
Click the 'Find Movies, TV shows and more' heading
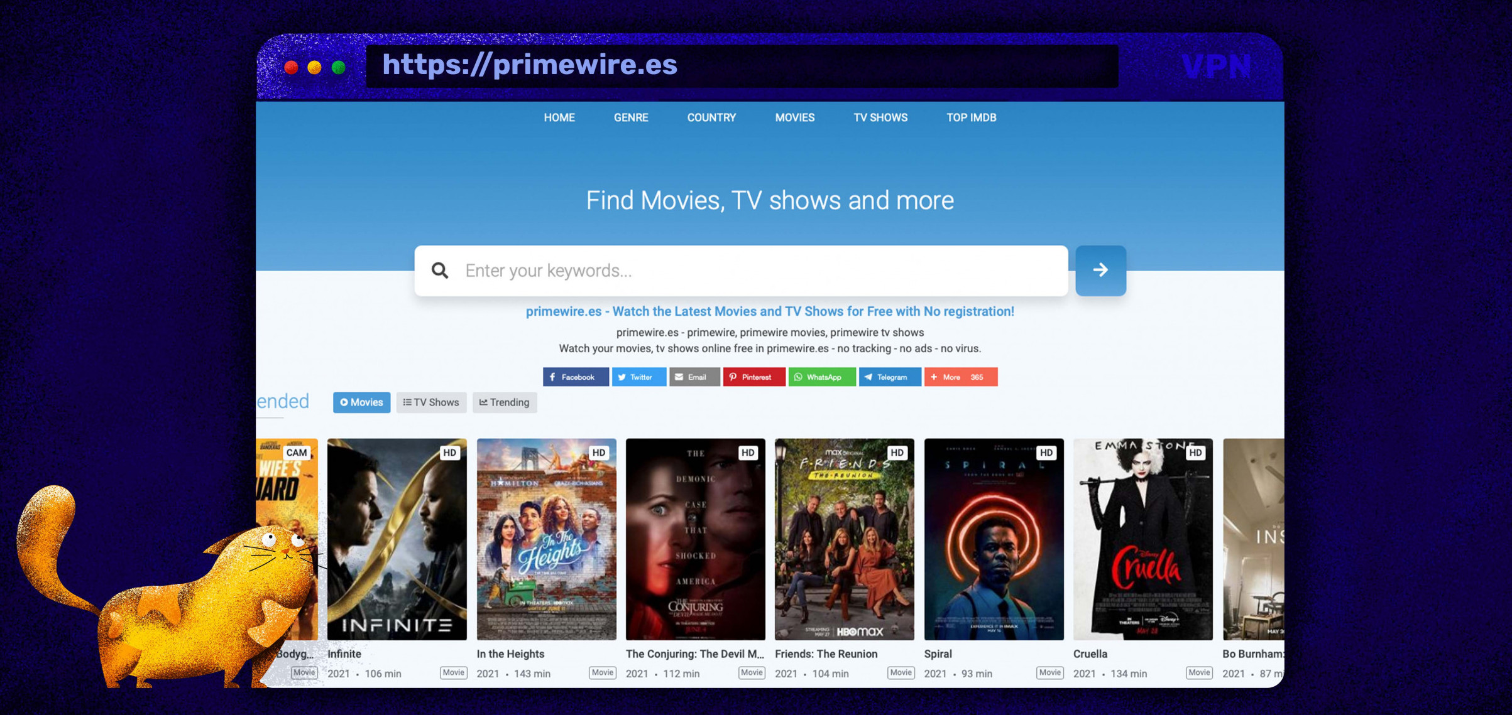coord(770,201)
